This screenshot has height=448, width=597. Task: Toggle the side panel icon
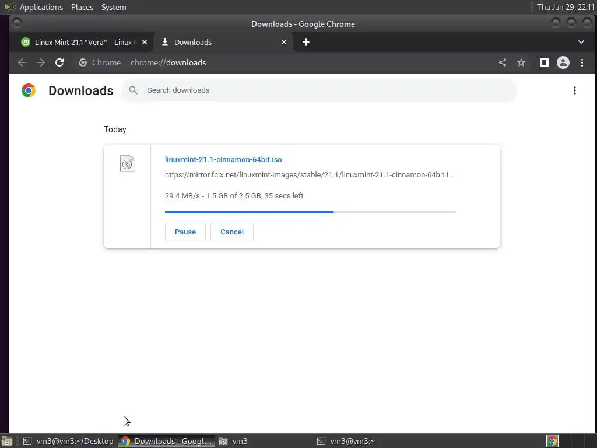click(x=545, y=62)
